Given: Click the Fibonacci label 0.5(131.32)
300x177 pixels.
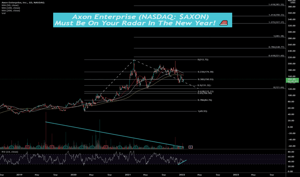Looking at the screenshot, I should [x=204, y=85].
